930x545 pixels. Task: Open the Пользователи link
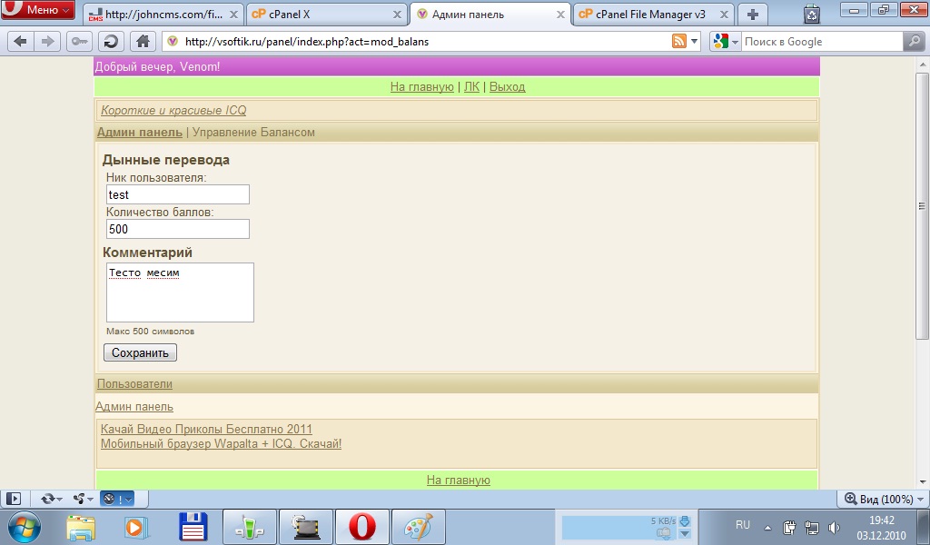click(x=134, y=383)
